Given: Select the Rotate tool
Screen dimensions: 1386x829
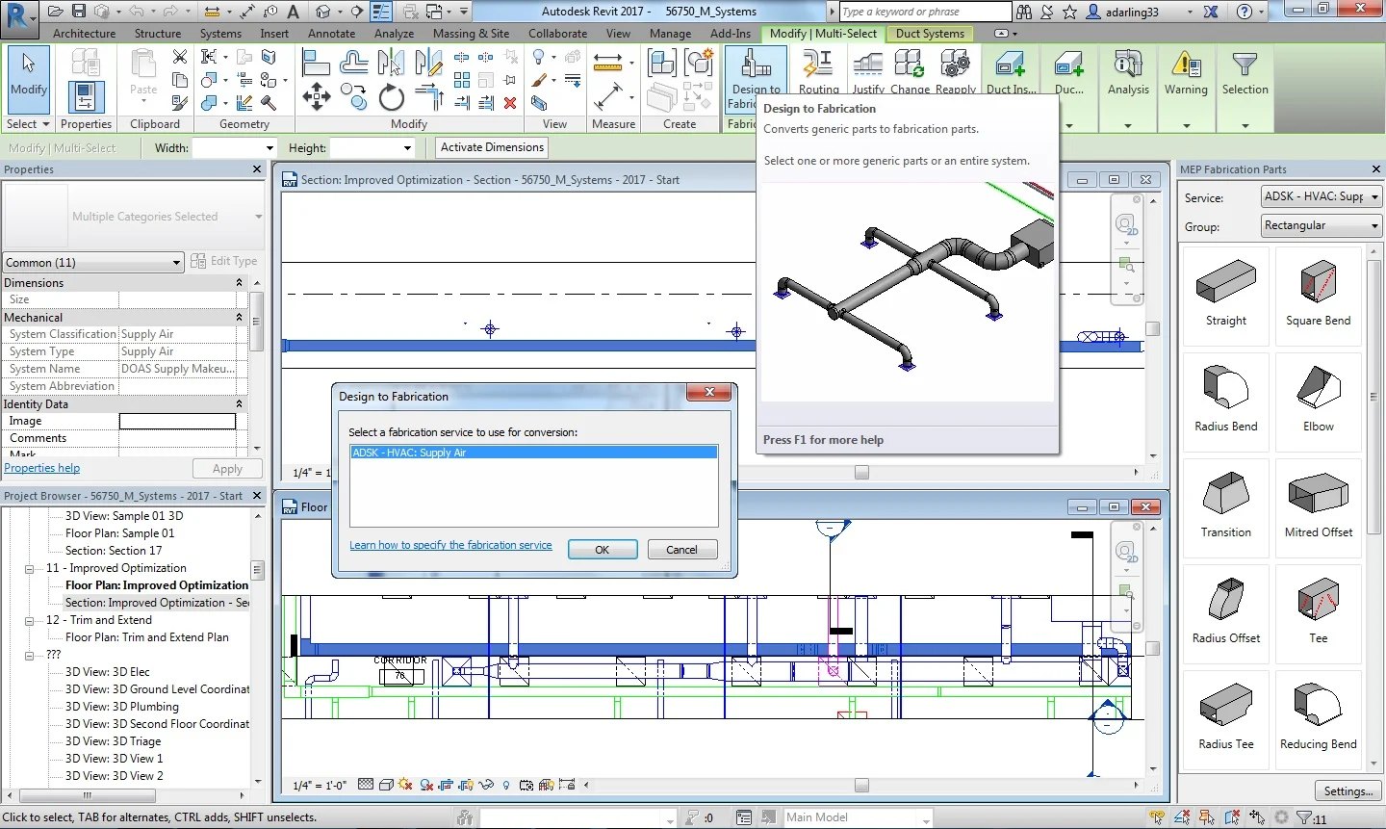Looking at the screenshot, I should click(391, 97).
